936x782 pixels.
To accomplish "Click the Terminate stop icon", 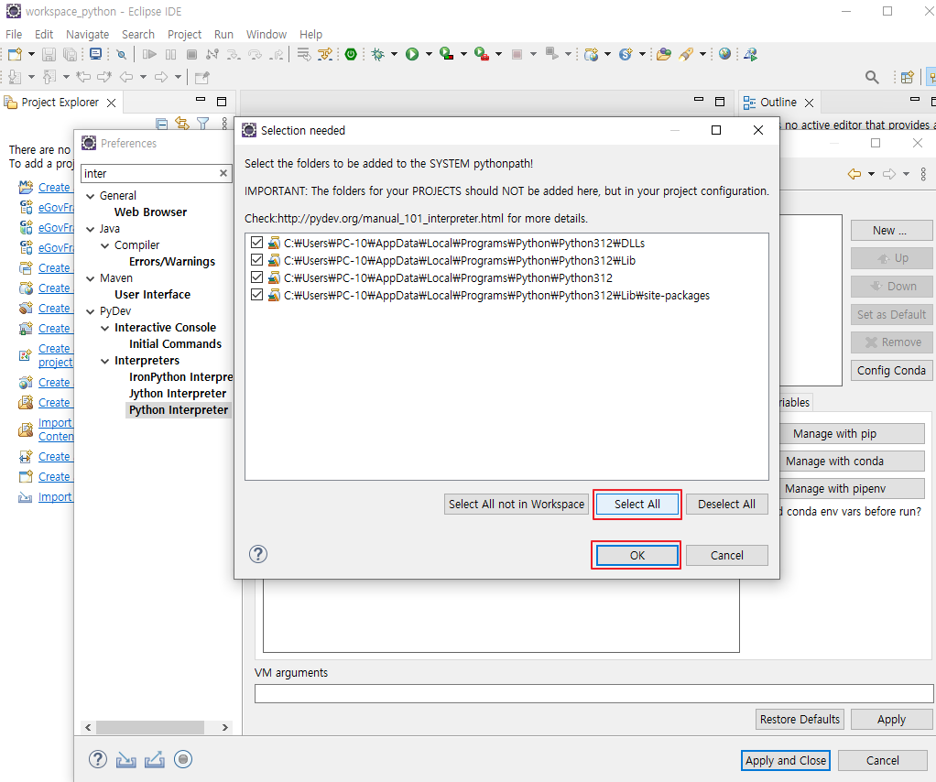I will tap(191, 54).
